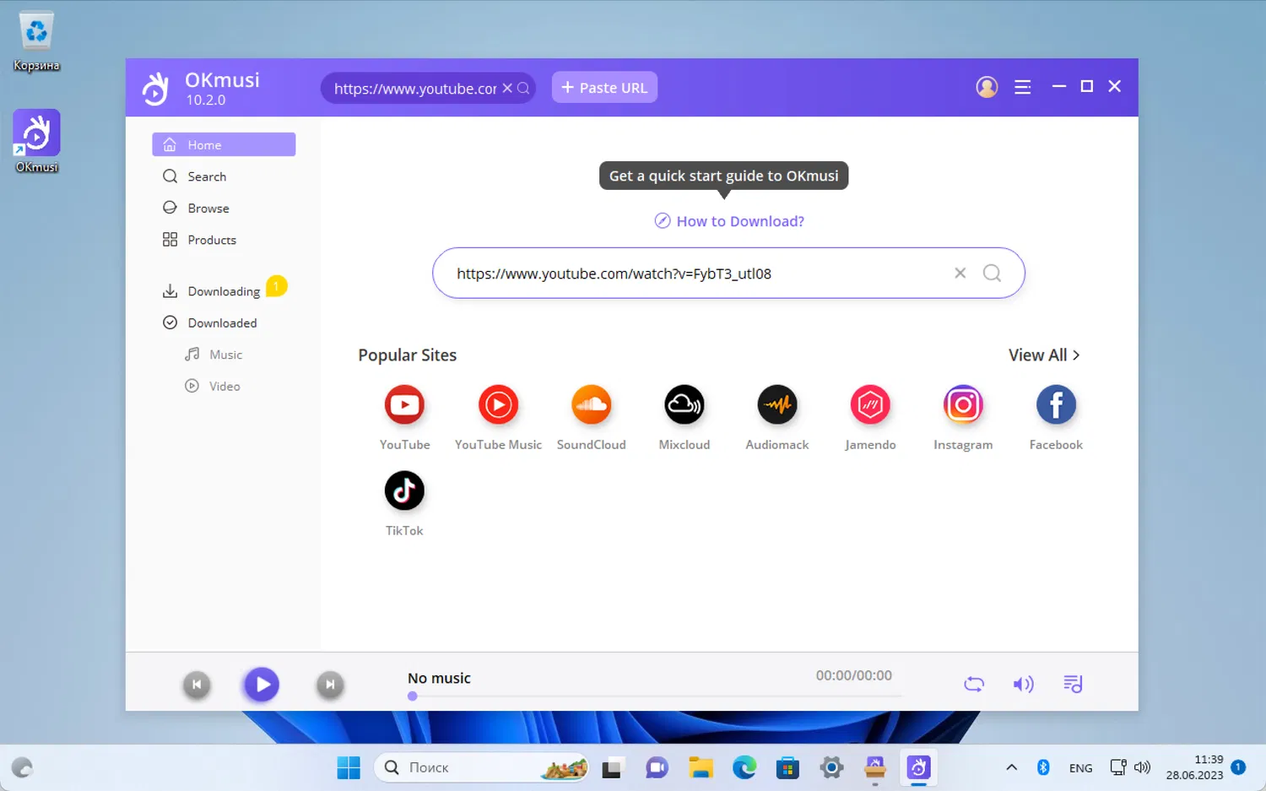This screenshot has height=791, width=1266.
Task: Click the main search magnifier icon
Action: tap(993, 273)
